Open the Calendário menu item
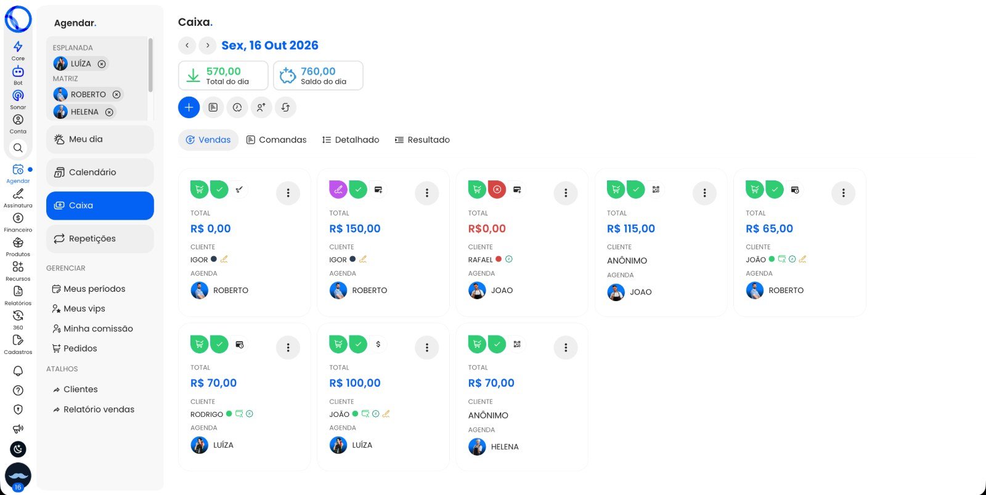The height and width of the screenshot is (495, 986). pyautogui.click(x=100, y=172)
